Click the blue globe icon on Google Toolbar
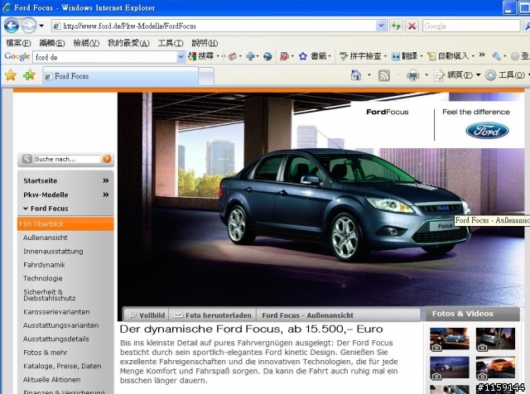530x394 pixels. coord(267,56)
